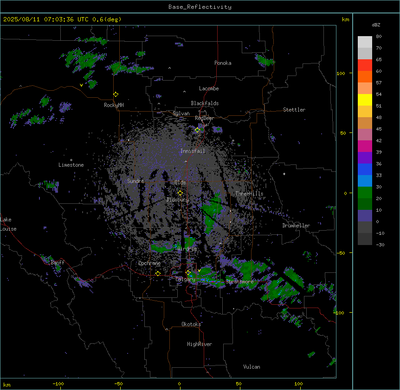Pick the bright yellow 51–54 dBZ legend swatch

[x=365, y=100]
